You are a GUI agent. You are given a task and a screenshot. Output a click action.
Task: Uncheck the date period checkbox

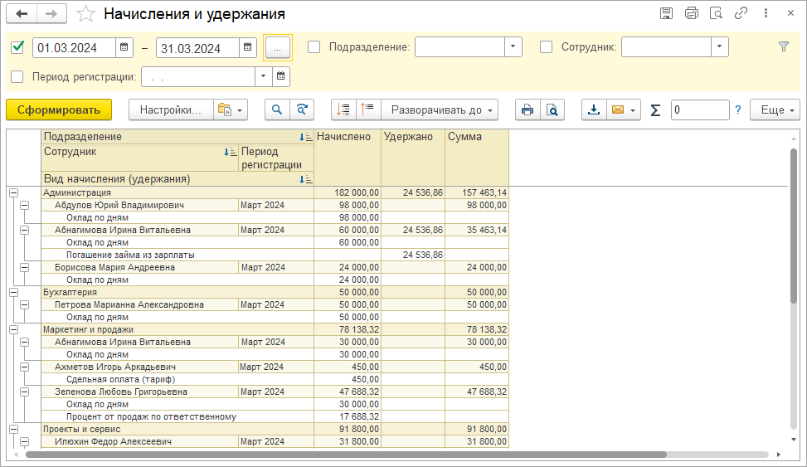pos(17,47)
